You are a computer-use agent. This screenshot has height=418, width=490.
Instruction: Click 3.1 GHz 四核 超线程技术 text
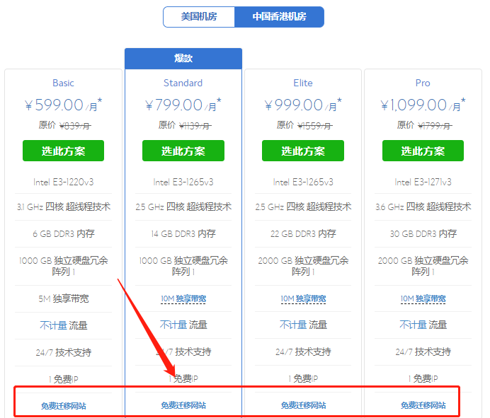coord(64,207)
